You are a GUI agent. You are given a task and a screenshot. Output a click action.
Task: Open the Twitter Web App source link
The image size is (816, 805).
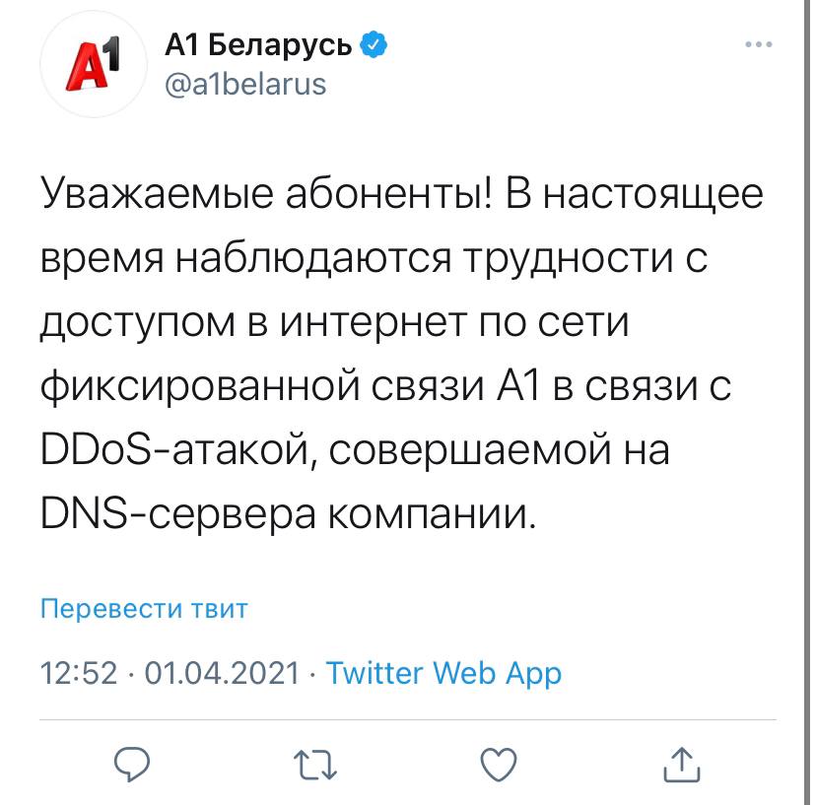[443, 673]
